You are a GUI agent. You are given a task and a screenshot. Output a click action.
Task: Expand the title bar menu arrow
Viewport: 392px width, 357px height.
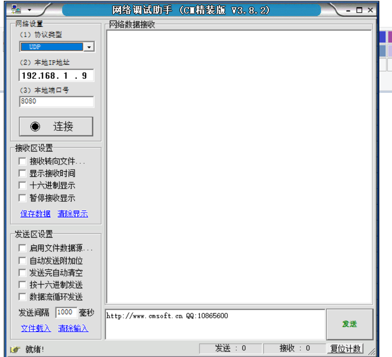30,10
